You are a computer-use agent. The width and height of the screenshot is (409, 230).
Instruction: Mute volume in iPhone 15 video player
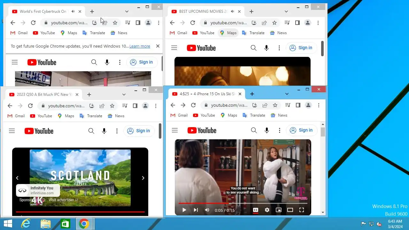coord(207,210)
